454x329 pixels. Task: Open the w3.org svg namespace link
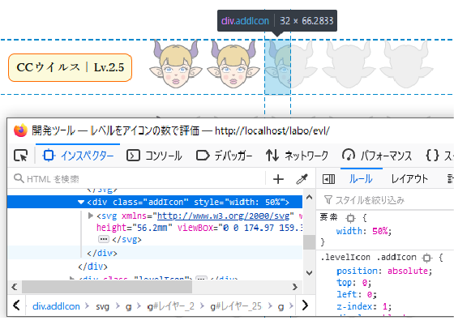coord(223,216)
